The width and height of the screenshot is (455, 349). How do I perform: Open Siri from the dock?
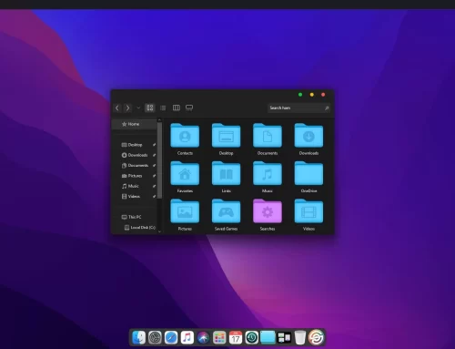[203, 337]
